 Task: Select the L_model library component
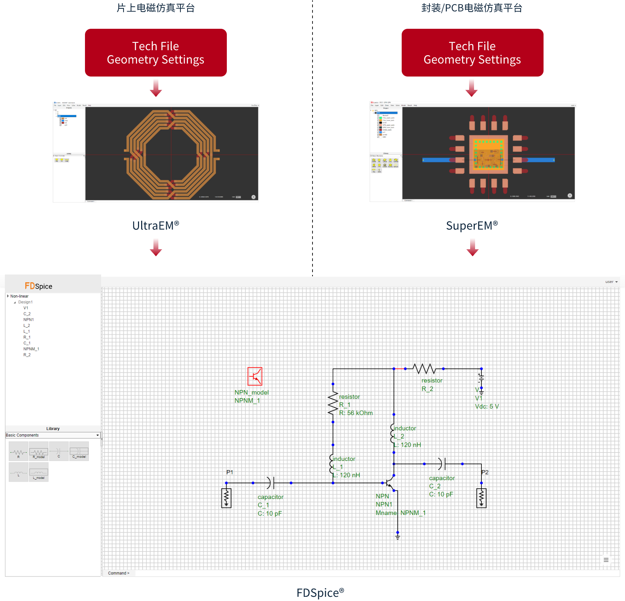coord(39,473)
